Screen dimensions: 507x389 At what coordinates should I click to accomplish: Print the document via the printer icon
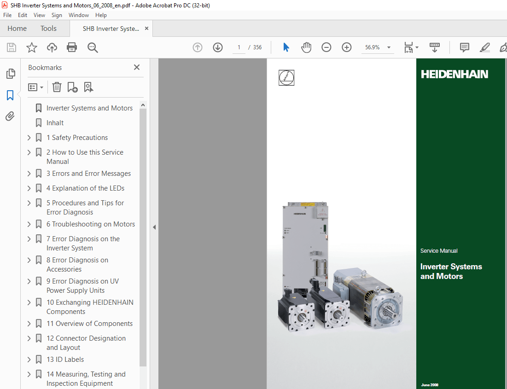[x=72, y=47]
